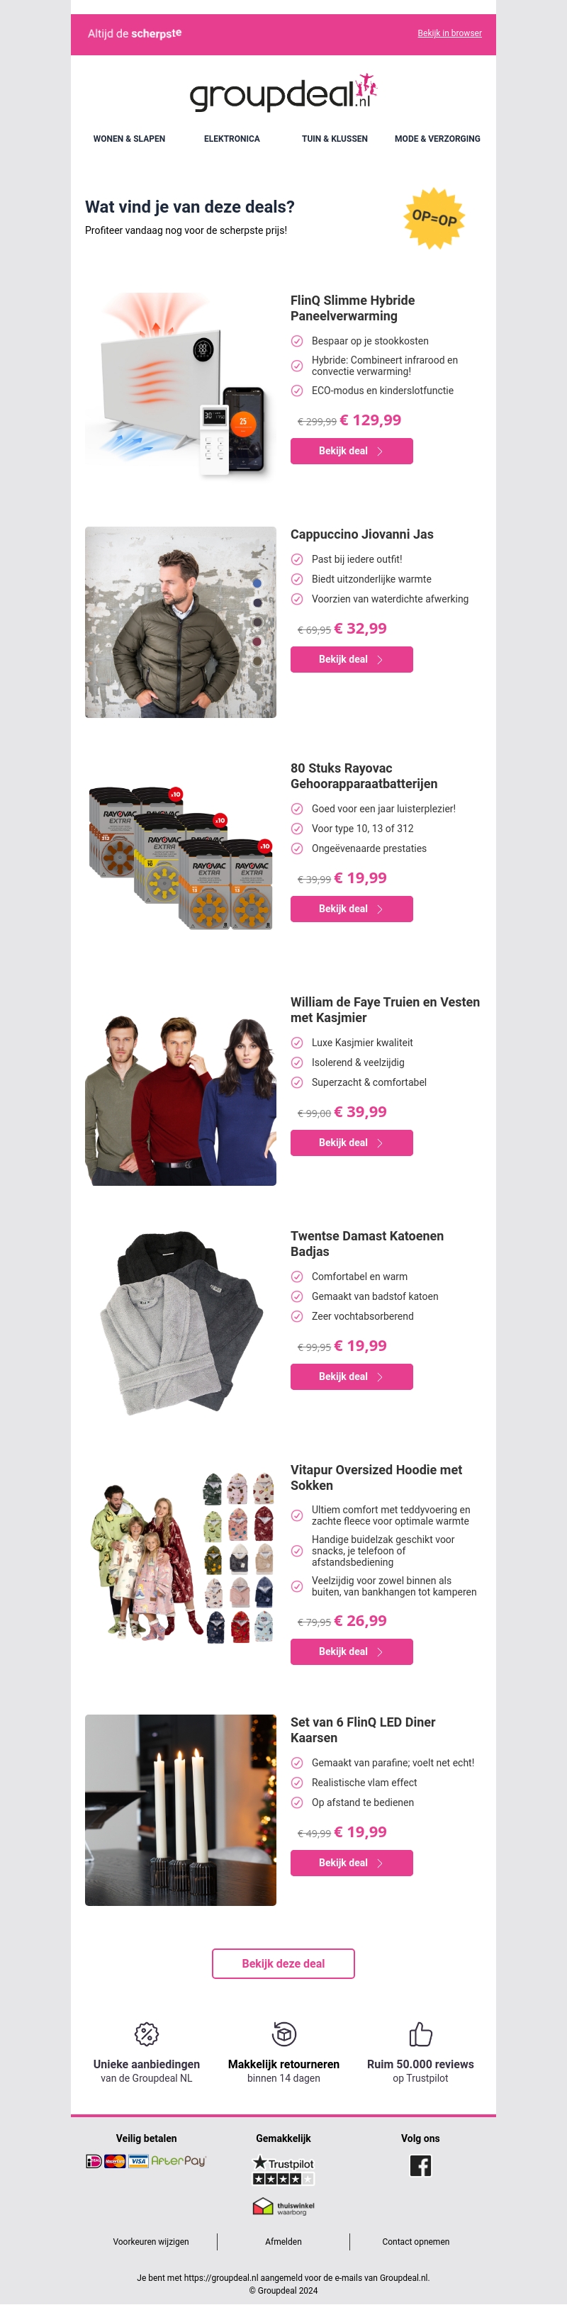
Task: Click Bekijk deal for Rayovac batteries
Action: point(352,909)
